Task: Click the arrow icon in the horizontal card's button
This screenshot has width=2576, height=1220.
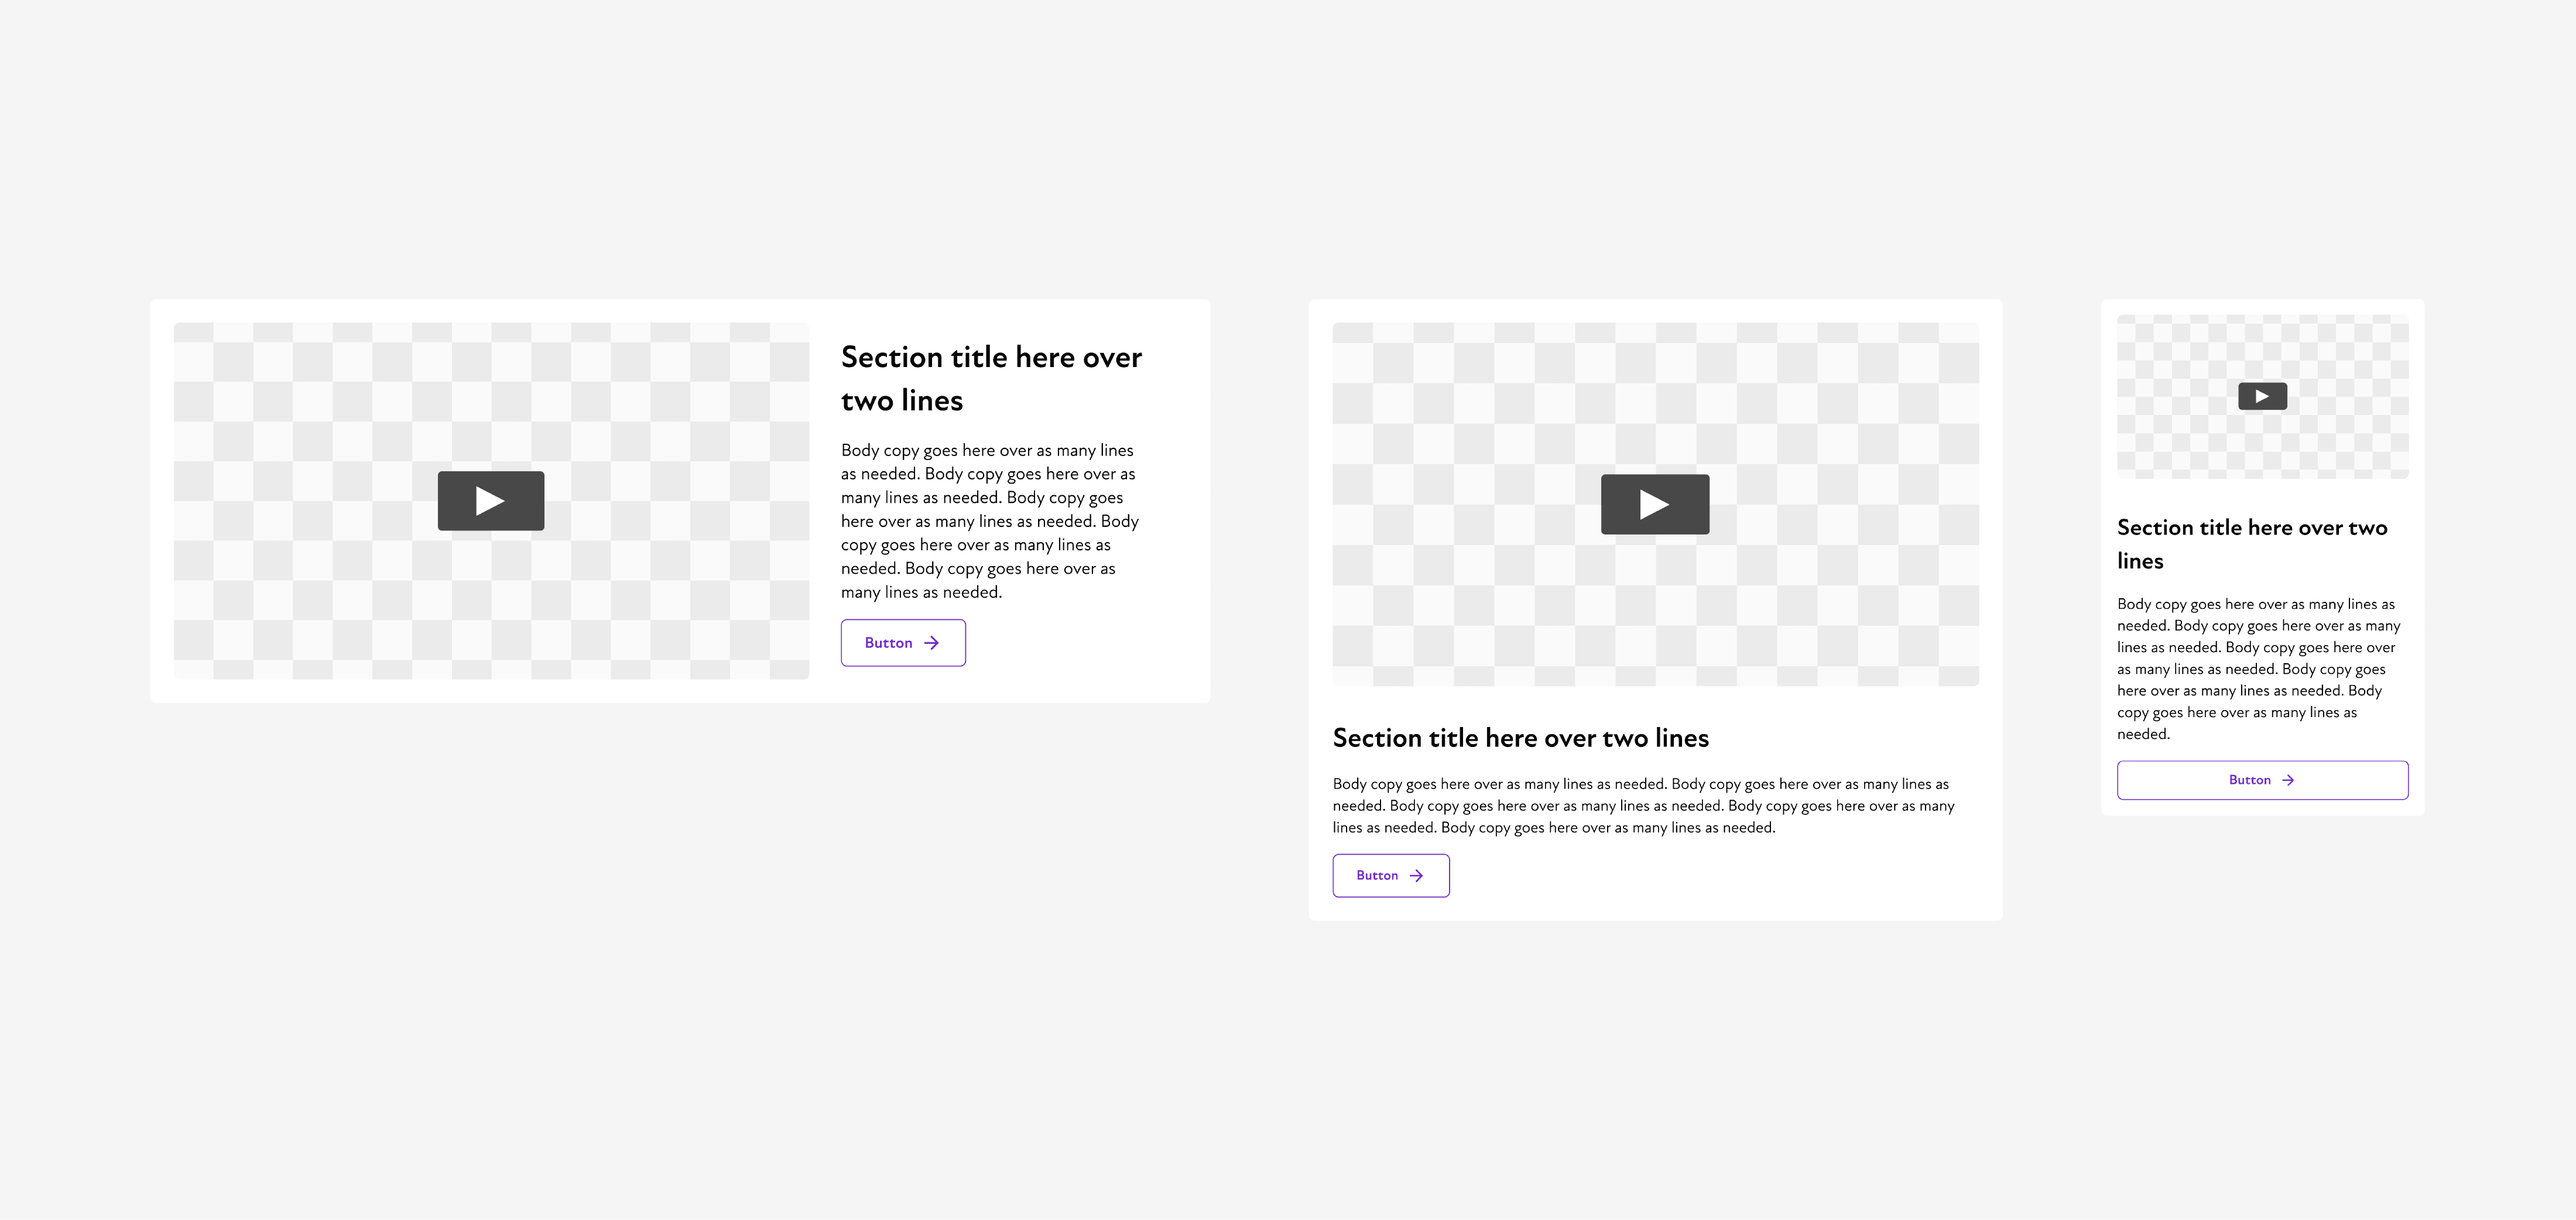Action: coord(931,643)
